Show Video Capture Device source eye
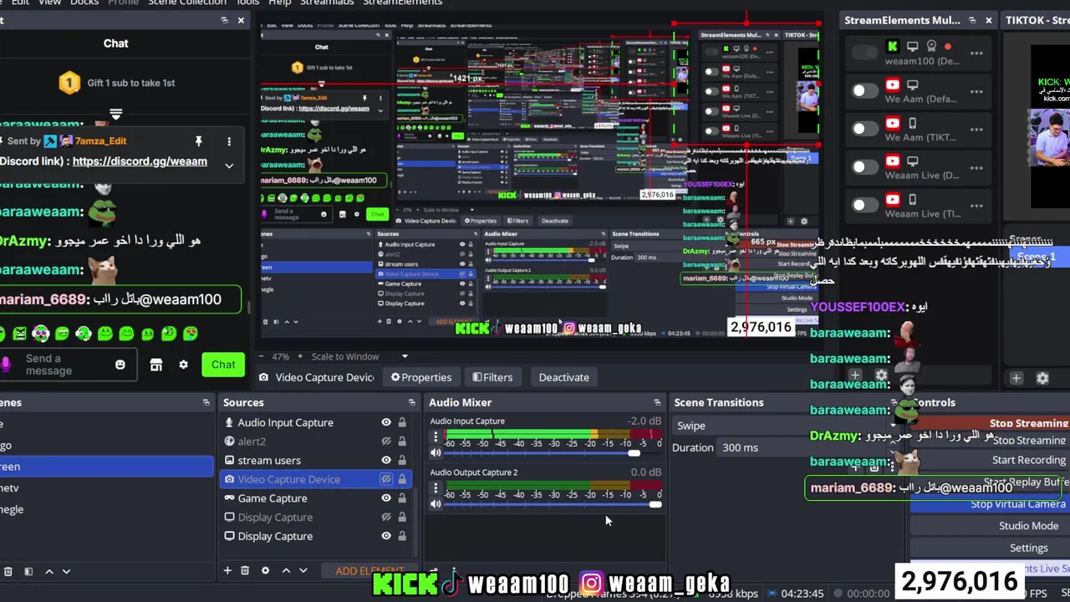Viewport: 1070px width, 602px height. coord(386,480)
